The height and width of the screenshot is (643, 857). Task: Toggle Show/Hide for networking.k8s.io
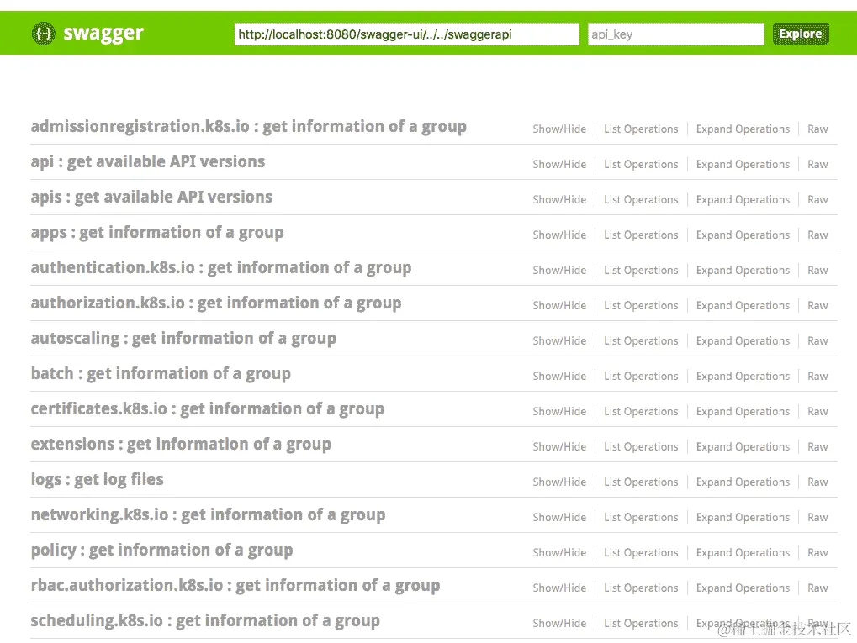pyautogui.click(x=559, y=518)
